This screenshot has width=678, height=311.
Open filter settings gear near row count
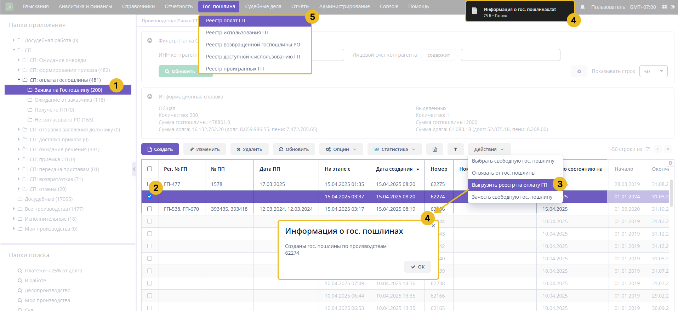(579, 71)
